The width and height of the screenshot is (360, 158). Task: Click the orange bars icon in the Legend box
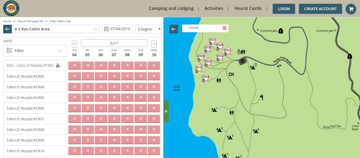click(x=224, y=28)
